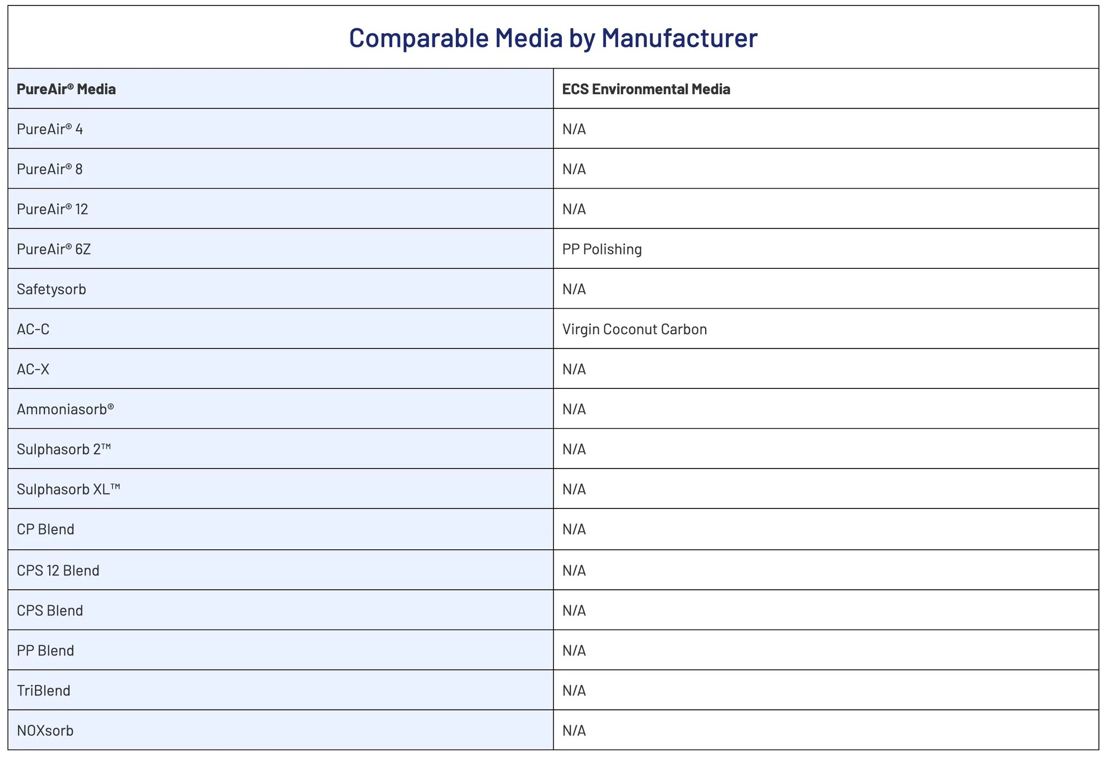Click the TriBlend cell
This screenshot has width=1106, height=759.
[44, 690]
